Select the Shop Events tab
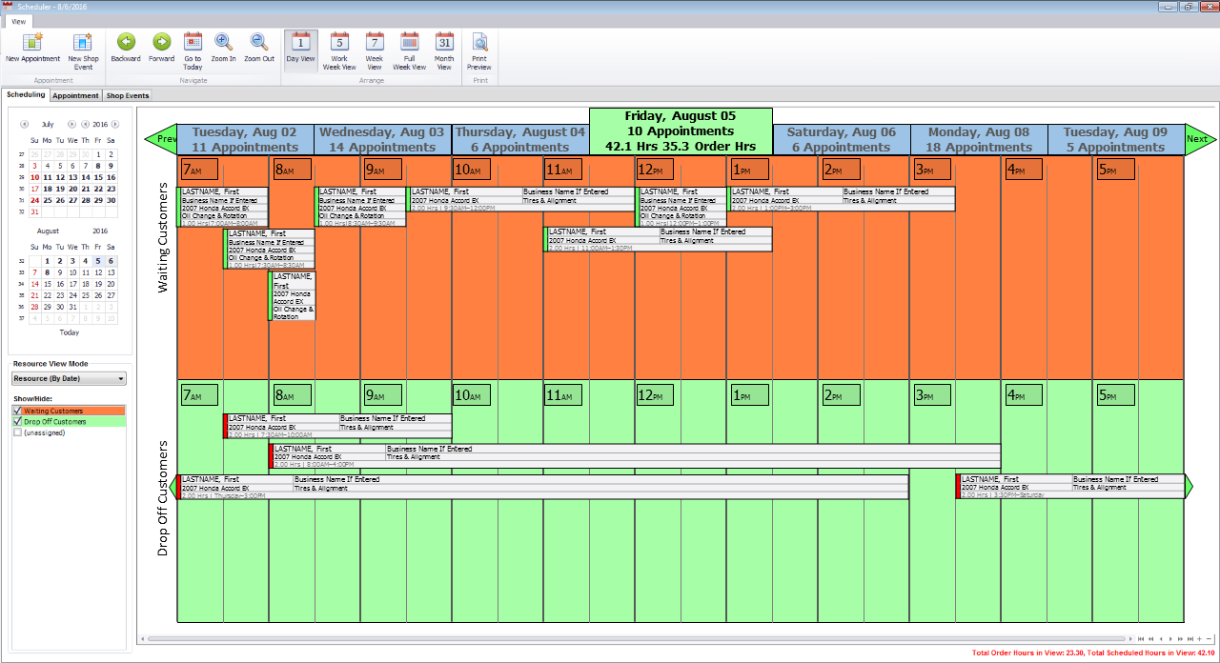The height and width of the screenshot is (663, 1220). [128, 95]
